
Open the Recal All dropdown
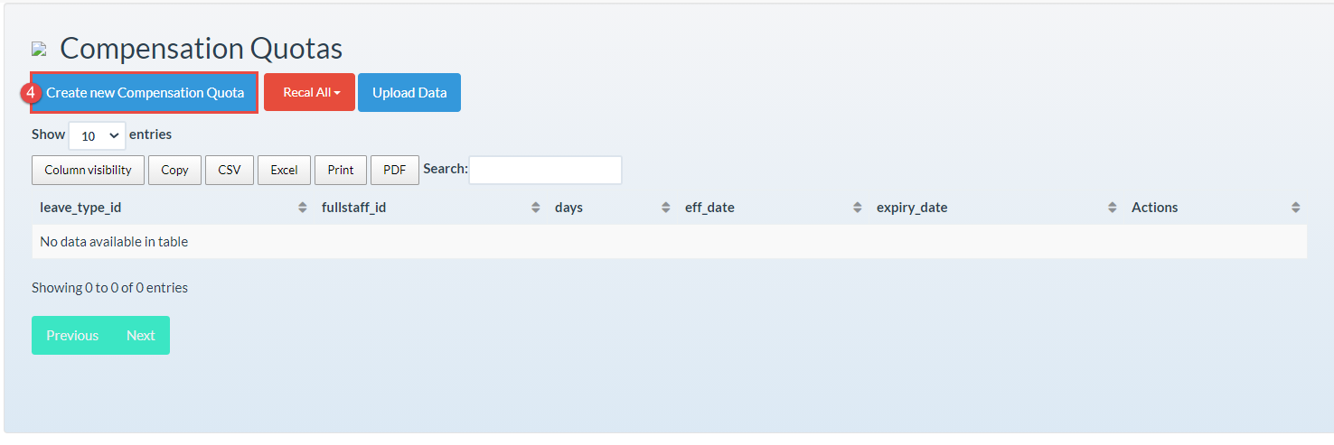point(309,93)
